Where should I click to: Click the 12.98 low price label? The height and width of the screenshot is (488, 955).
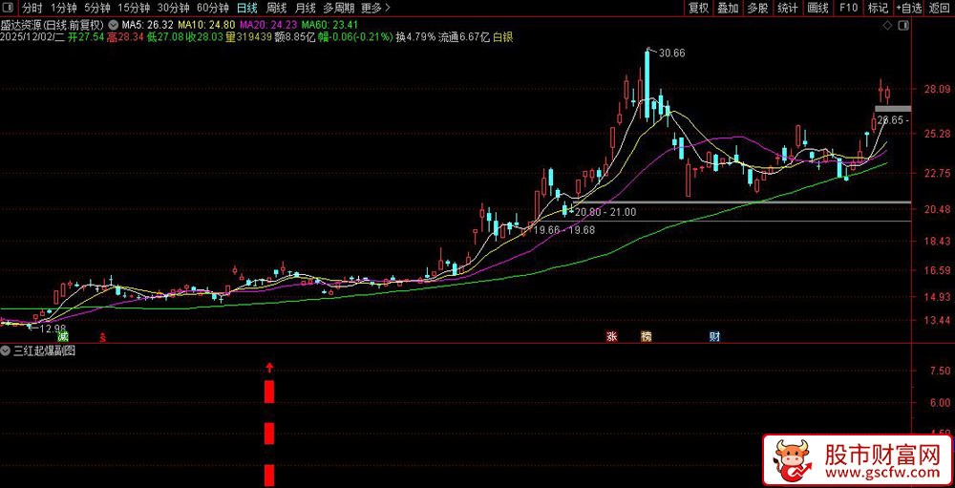(x=52, y=329)
